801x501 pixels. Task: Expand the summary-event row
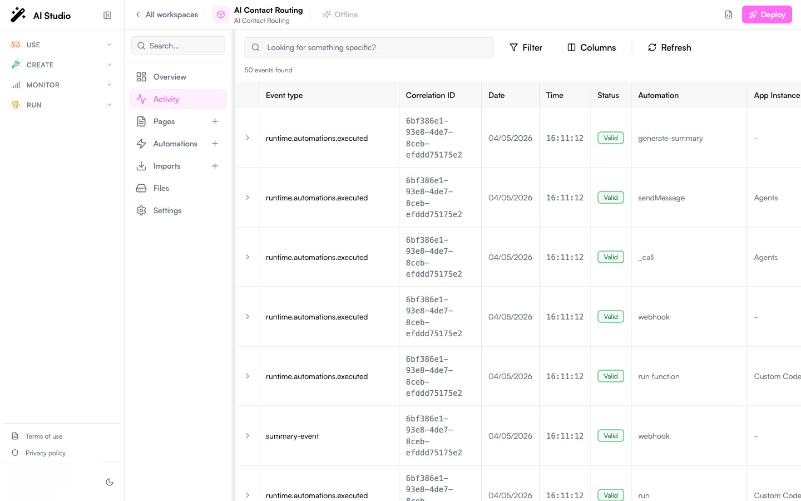click(x=248, y=435)
